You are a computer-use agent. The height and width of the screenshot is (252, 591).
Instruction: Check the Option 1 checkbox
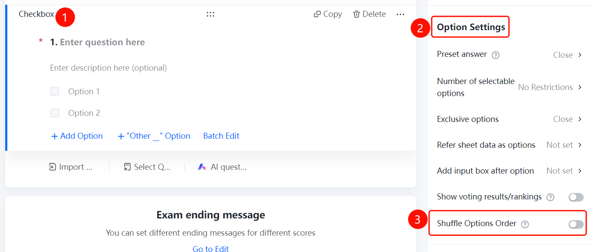coord(55,91)
